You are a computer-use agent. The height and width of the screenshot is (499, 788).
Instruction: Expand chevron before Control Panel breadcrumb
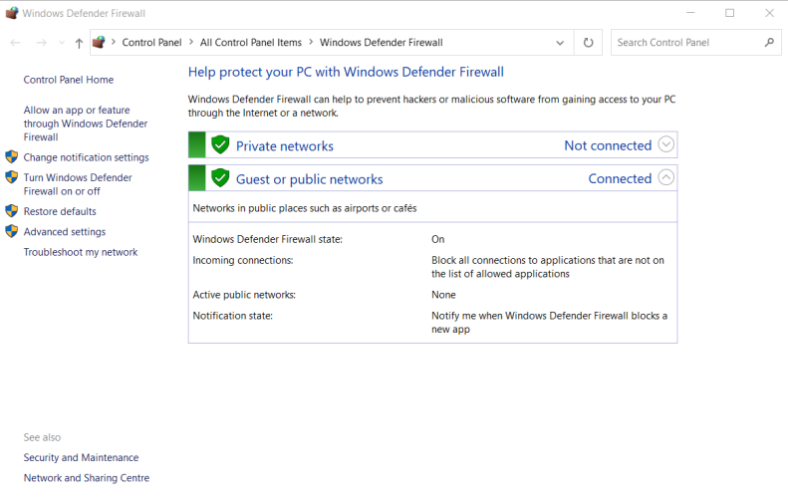114,42
